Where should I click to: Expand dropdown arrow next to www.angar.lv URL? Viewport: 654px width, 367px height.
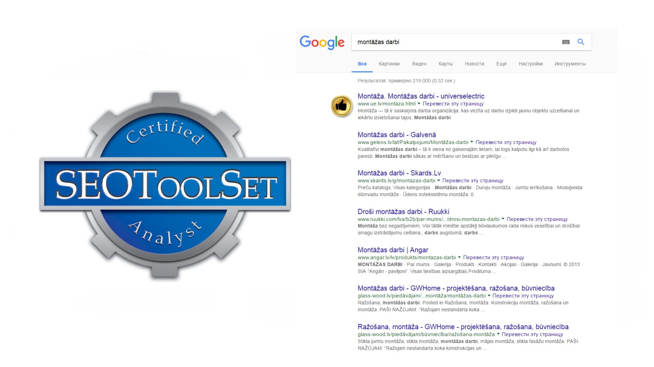coord(459,257)
